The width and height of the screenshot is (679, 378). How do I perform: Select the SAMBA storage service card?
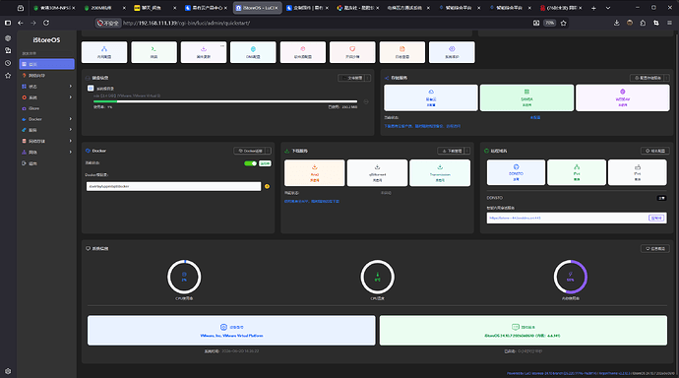point(526,97)
